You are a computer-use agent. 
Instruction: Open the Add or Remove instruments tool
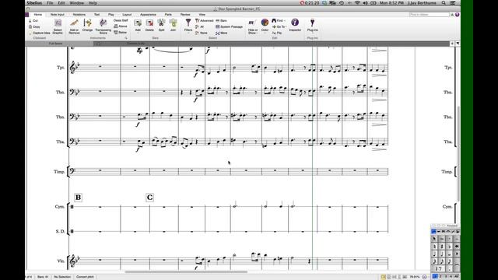tap(74, 26)
